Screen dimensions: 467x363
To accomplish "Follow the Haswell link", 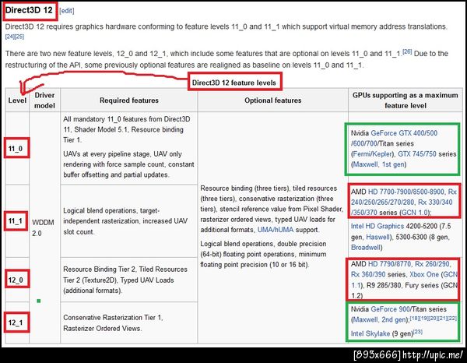I will point(377,237).
